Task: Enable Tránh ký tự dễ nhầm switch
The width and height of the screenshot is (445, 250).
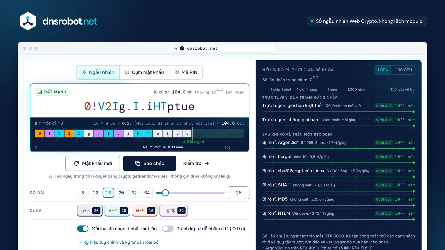Action: [x=168, y=229]
